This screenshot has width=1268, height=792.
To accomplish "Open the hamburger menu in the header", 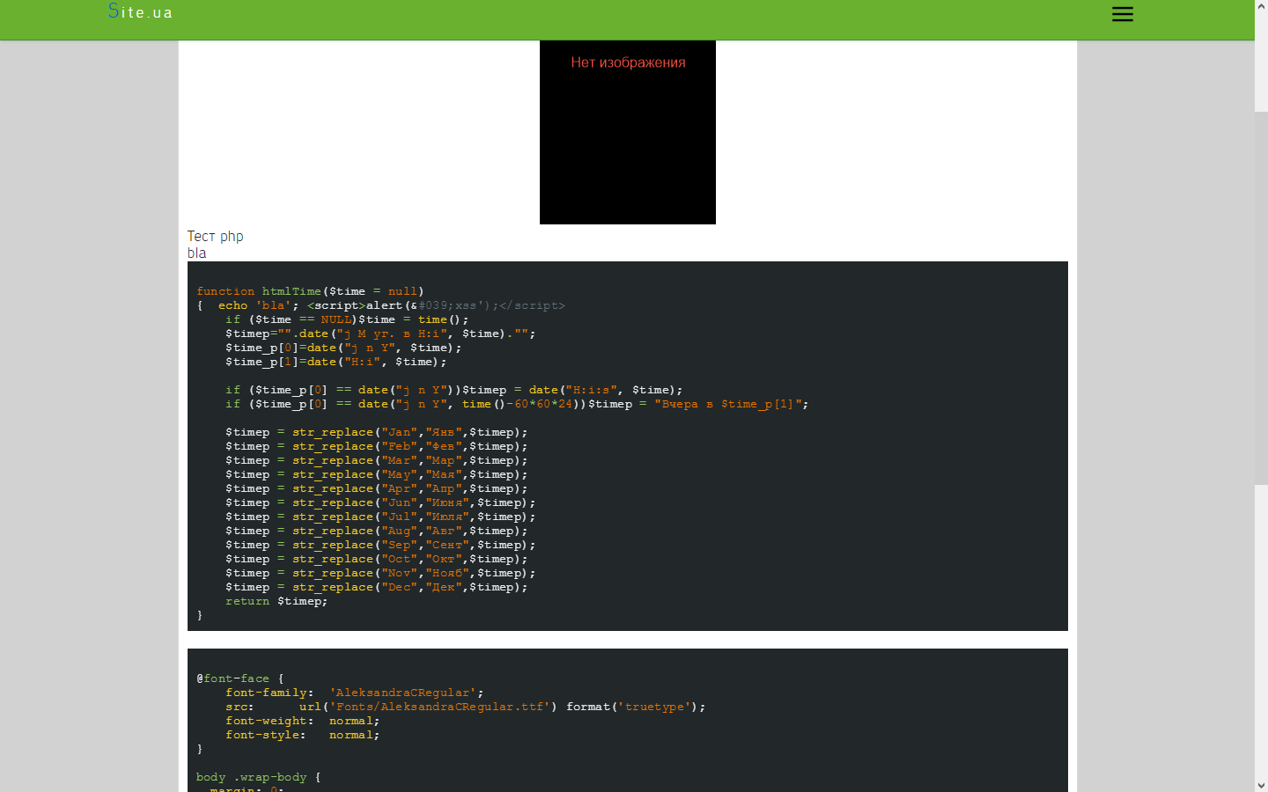I will (1122, 14).
